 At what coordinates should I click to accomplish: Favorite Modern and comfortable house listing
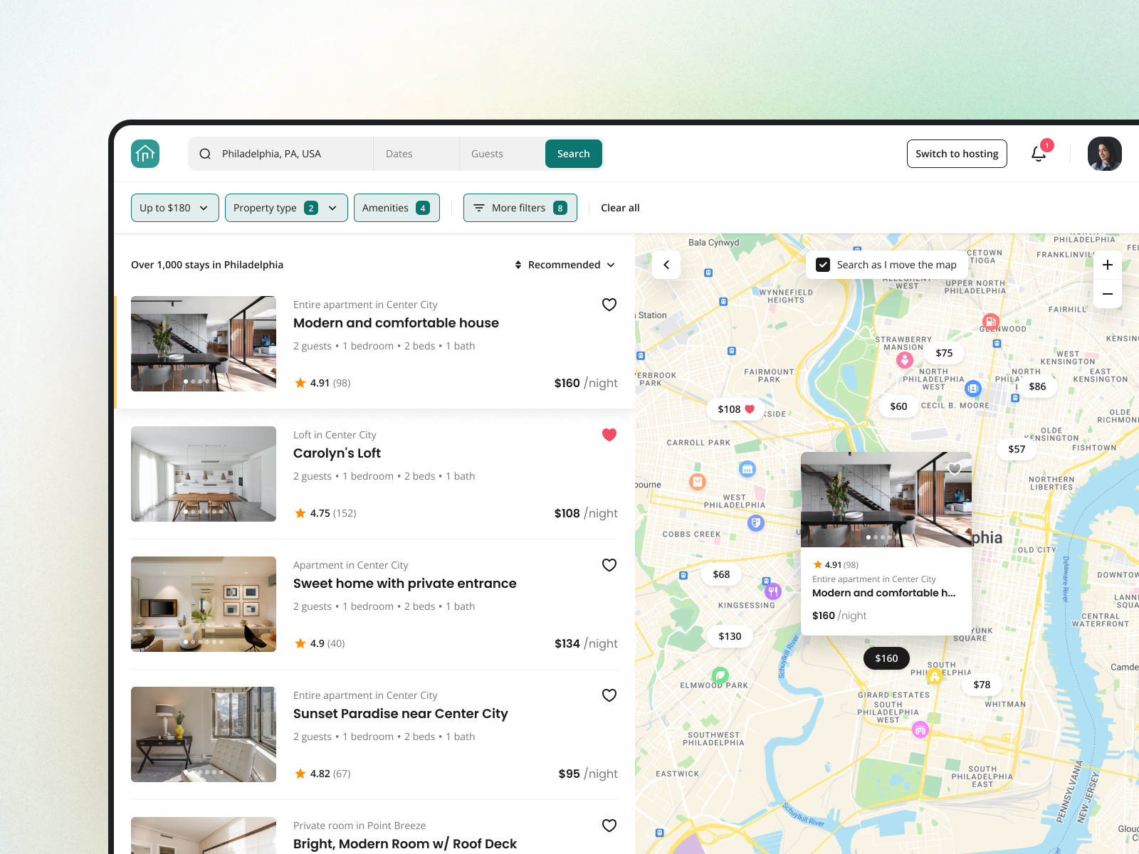click(609, 305)
